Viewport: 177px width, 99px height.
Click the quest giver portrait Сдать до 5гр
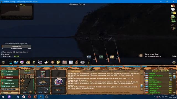pyautogui.click(x=141, y=55)
